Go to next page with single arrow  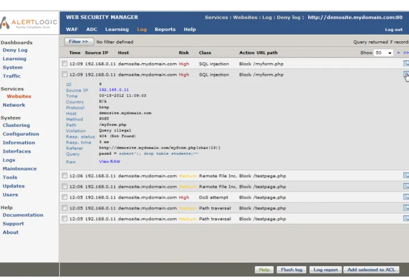[398, 53]
